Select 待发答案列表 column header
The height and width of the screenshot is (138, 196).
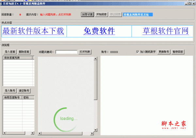coord(18,58)
